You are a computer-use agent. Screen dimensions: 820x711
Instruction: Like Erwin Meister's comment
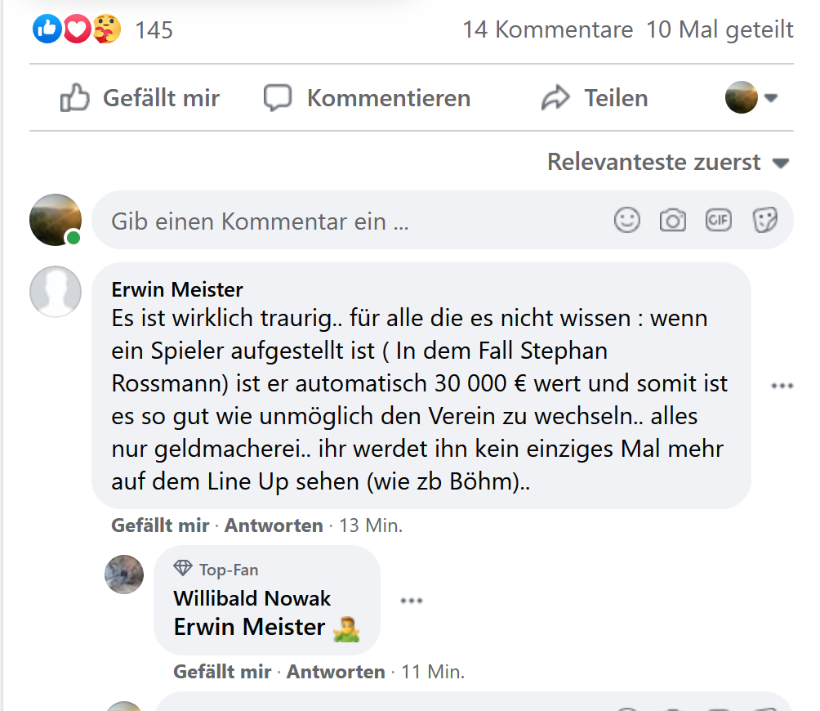160,525
